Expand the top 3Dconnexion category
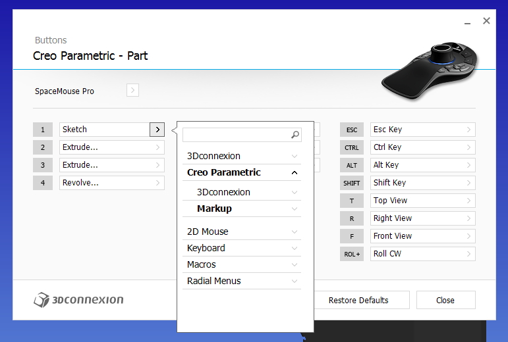 [x=242, y=156]
